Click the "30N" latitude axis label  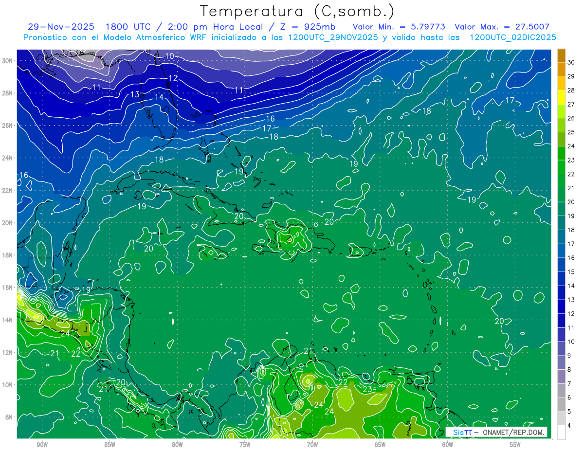(x=8, y=61)
